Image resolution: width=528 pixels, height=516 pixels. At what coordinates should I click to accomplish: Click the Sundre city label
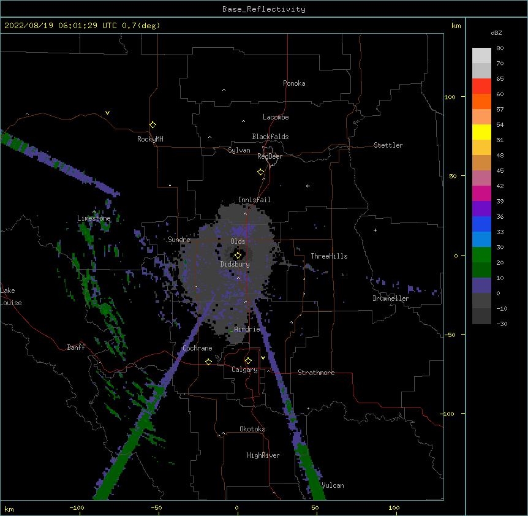click(x=179, y=240)
